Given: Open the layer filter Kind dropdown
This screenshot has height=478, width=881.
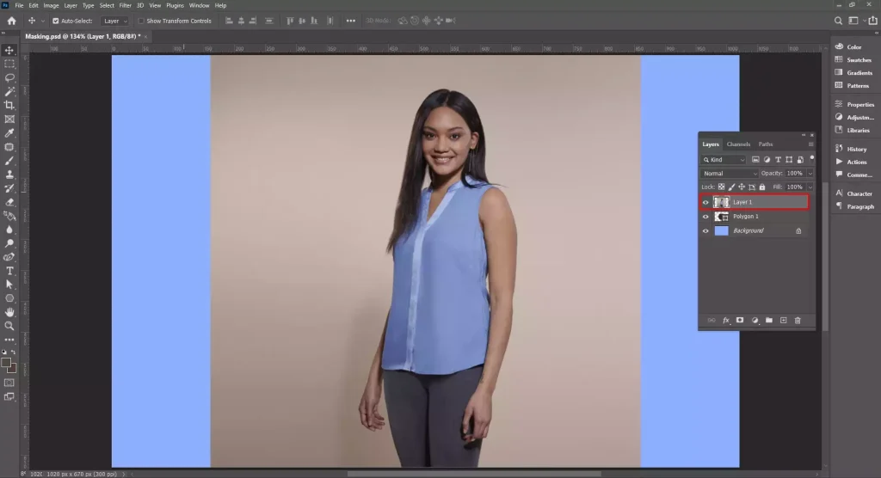Looking at the screenshot, I should pyautogui.click(x=724, y=160).
